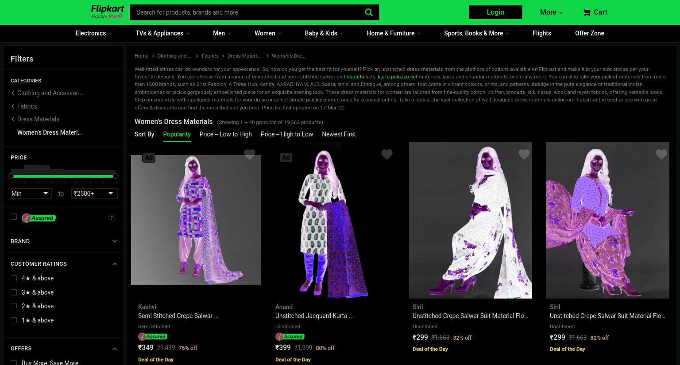Image resolution: width=680 pixels, height=365 pixels.
Task: Sort by Newest First
Action: (x=339, y=134)
